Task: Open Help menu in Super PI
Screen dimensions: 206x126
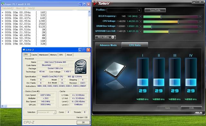Action: pyautogui.click(x=31, y=8)
